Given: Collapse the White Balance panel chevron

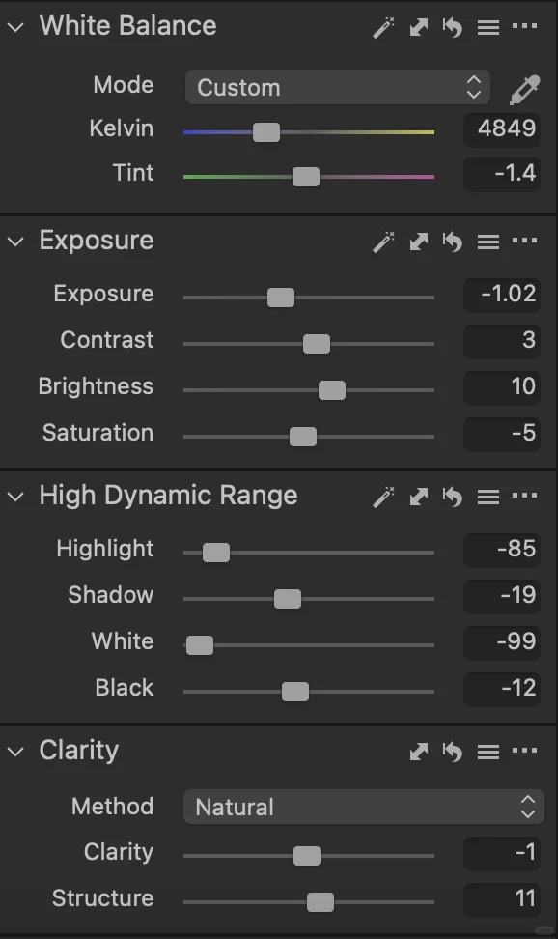Looking at the screenshot, I should 16,27.
